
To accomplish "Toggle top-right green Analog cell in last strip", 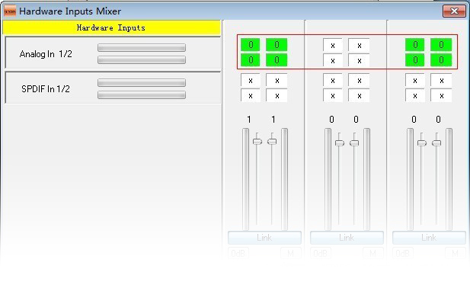I will (441, 45).
